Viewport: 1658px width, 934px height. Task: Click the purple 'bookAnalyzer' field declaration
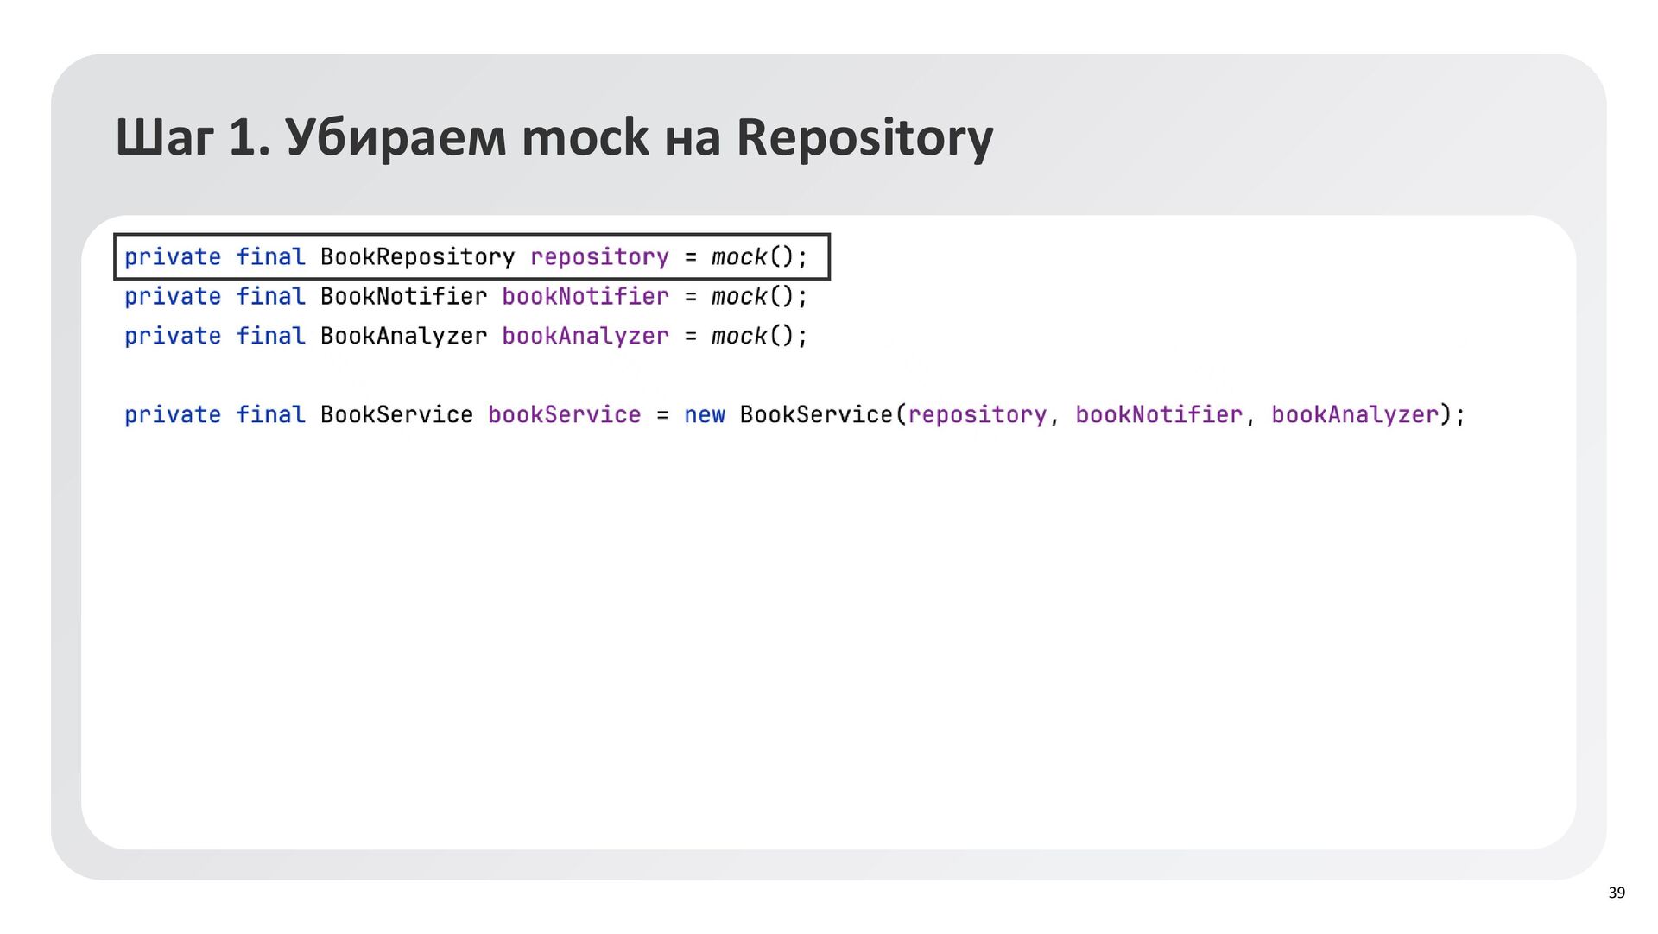[x=585, y=336]
